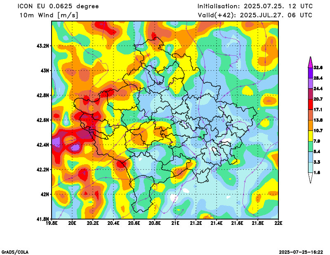
Task: Pick the orange swatch between 10.7 and 13.8
Action: [x=311, y=125]
